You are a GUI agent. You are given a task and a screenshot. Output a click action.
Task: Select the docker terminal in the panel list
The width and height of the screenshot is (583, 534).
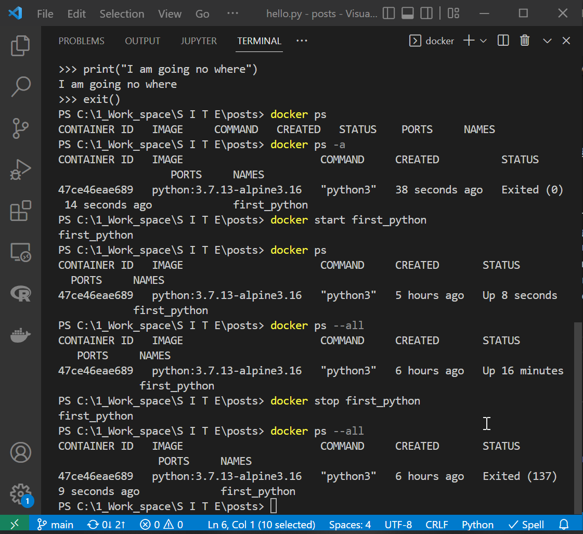click(x=431, y=40)
